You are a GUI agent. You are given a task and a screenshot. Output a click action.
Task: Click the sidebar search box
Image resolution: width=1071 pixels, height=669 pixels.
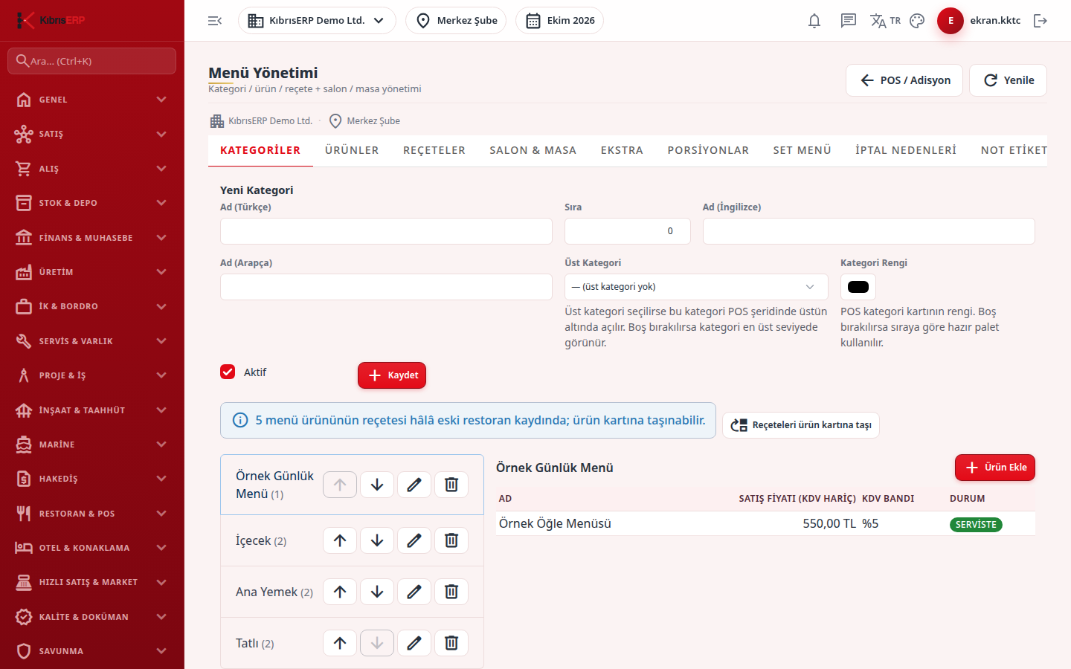coord(92,61)
